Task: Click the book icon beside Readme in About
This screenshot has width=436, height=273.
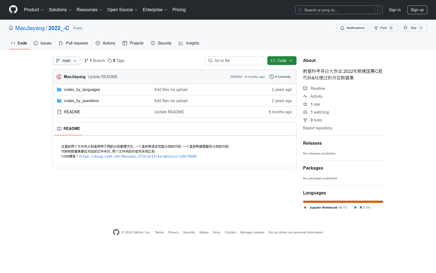Action: pos(305,88)
